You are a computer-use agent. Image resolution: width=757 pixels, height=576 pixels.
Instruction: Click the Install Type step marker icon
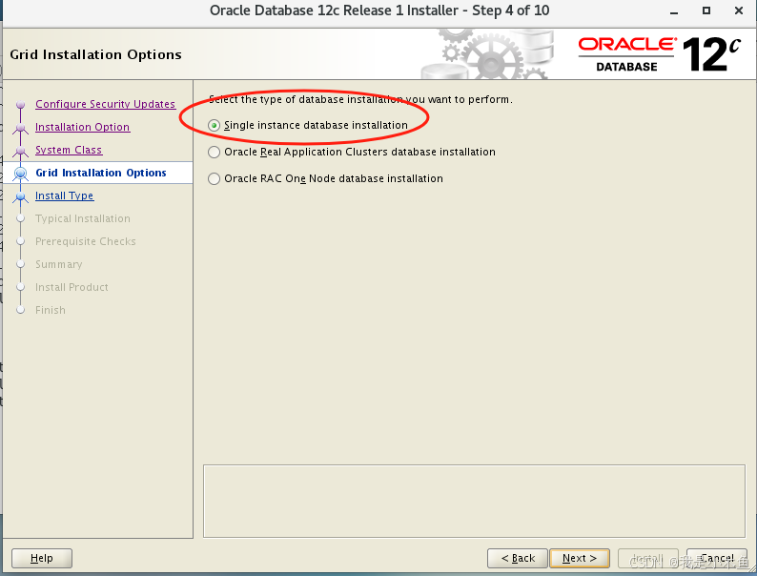[x=20, y=196]
